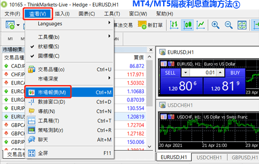Viewport: 259px width, 164px height.
Task: Click price 1.10683
Action: 135,91
